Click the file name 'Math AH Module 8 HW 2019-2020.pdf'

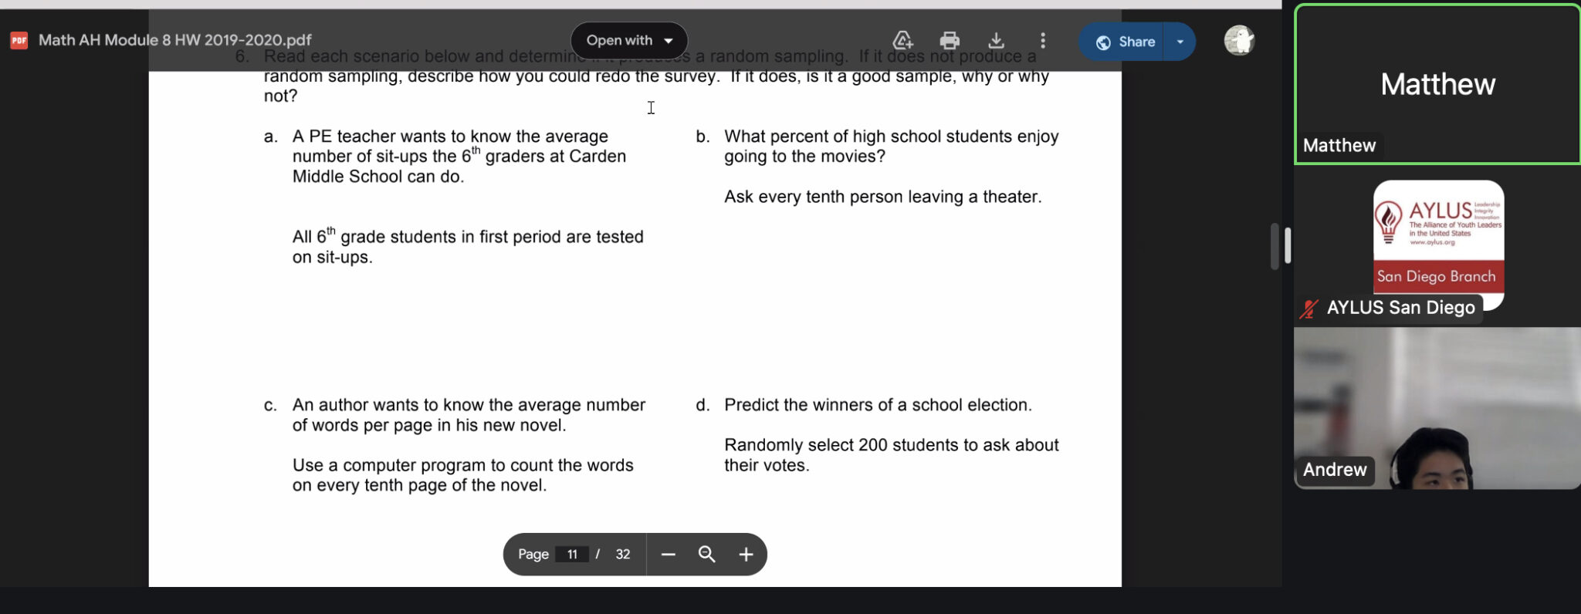click(x=175, y=40)
